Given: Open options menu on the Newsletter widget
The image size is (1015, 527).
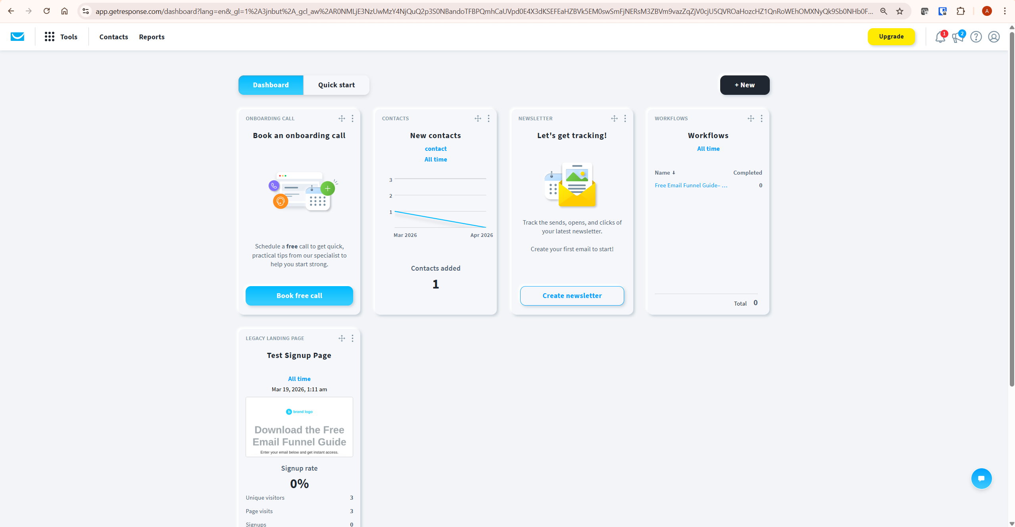Looking at the screenshot, I should tap(625, 118).
